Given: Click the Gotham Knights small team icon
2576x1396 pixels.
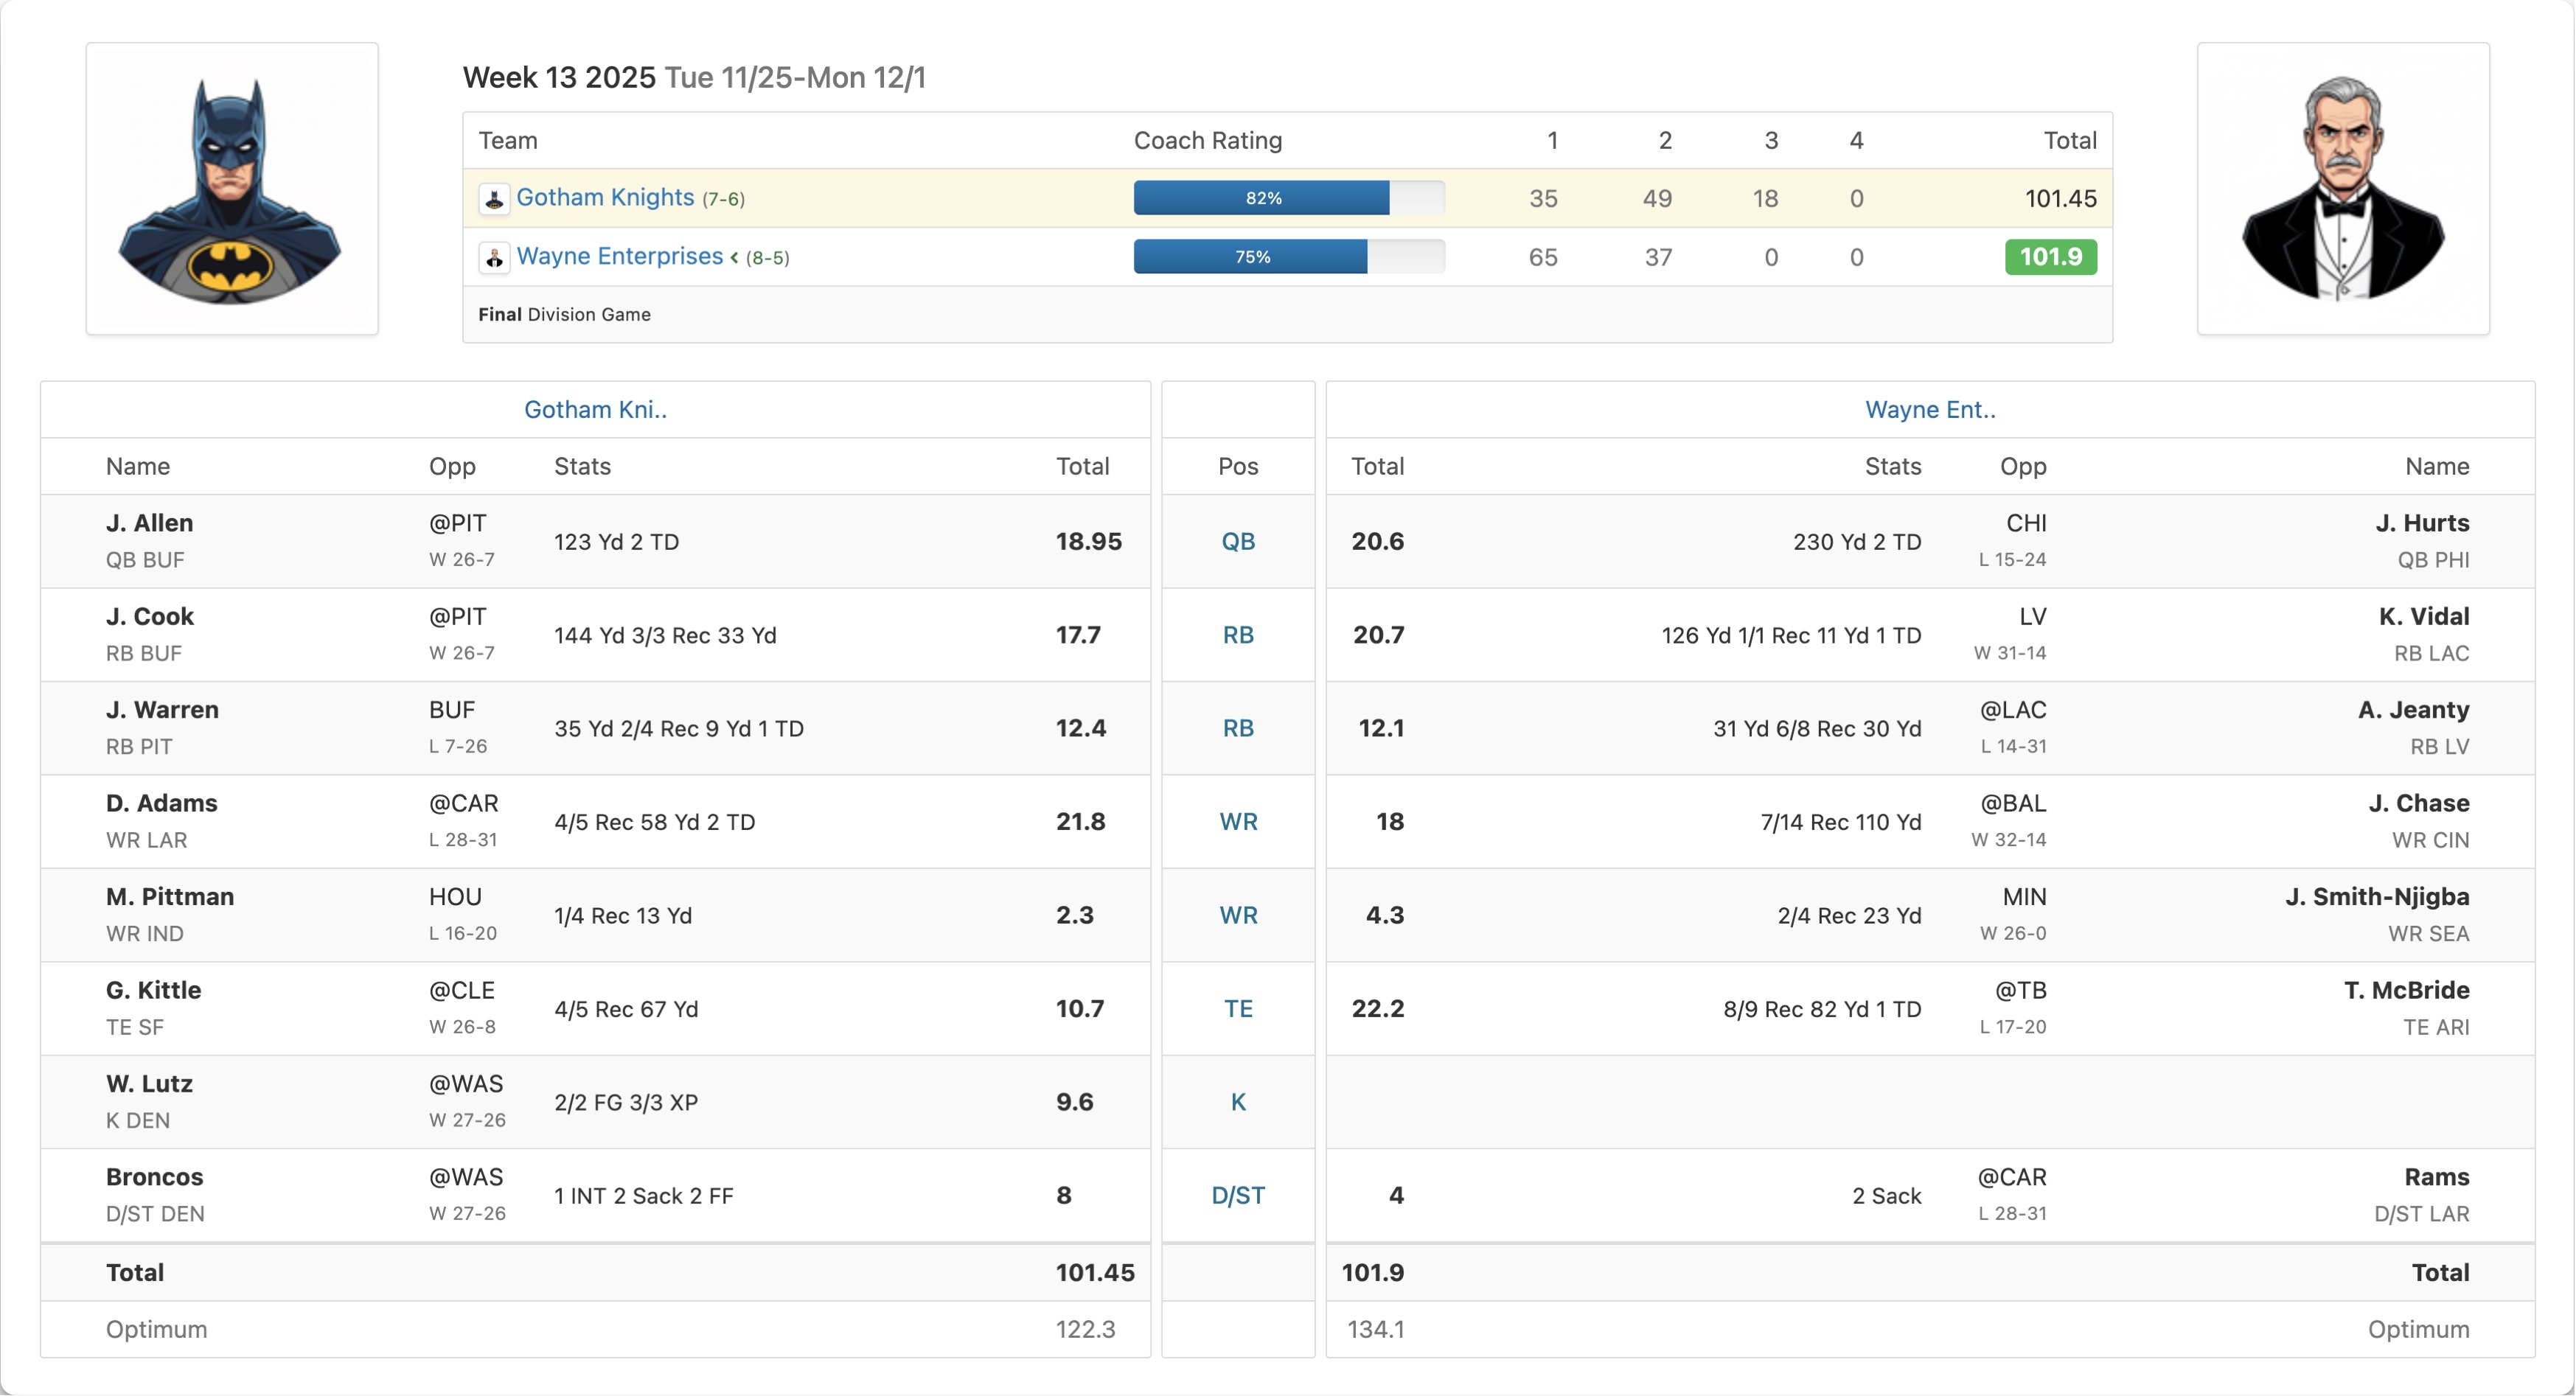Looking at the screenshot, I should [x=494, y=198].
